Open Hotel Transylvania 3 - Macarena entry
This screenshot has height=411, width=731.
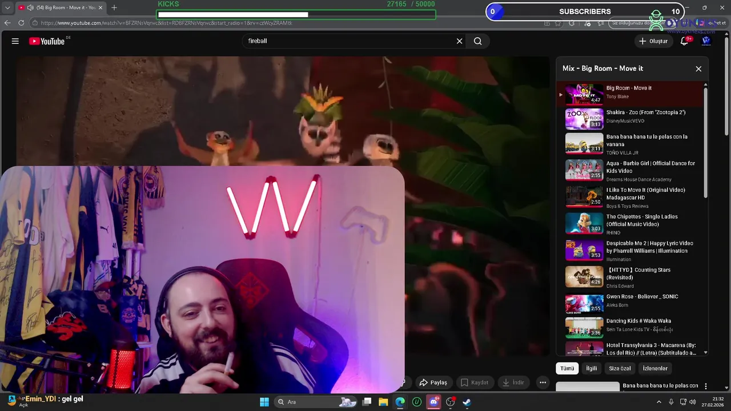631,348
